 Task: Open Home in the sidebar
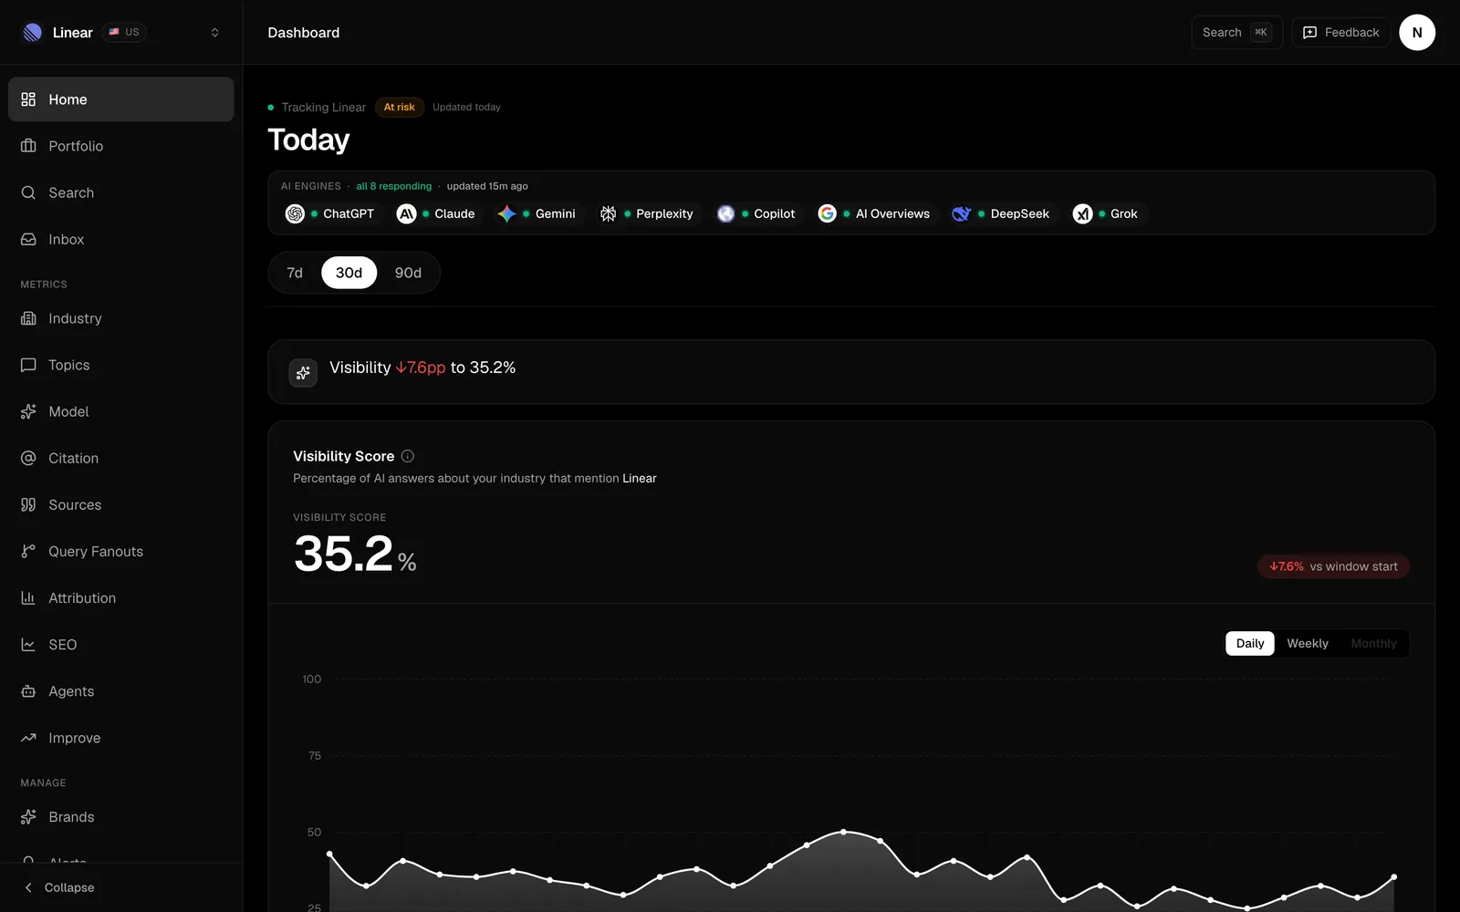121,99
